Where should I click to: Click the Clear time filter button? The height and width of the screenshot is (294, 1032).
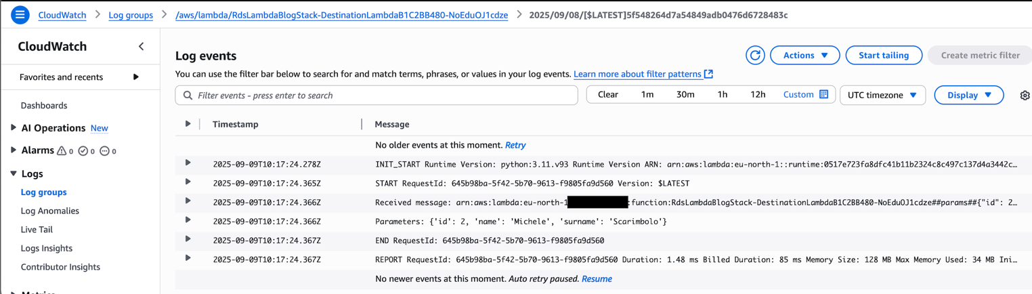[608, 95]
